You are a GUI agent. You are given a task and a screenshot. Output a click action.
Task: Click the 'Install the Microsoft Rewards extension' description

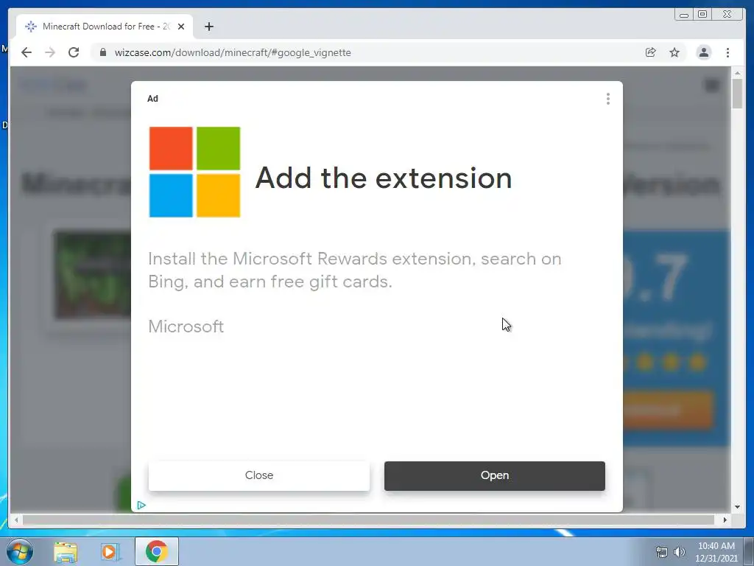[354, 270]
